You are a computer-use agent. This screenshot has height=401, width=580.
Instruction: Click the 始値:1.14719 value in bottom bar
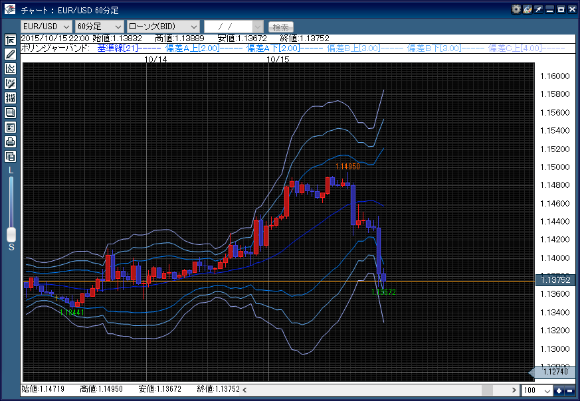pos(43,389)
